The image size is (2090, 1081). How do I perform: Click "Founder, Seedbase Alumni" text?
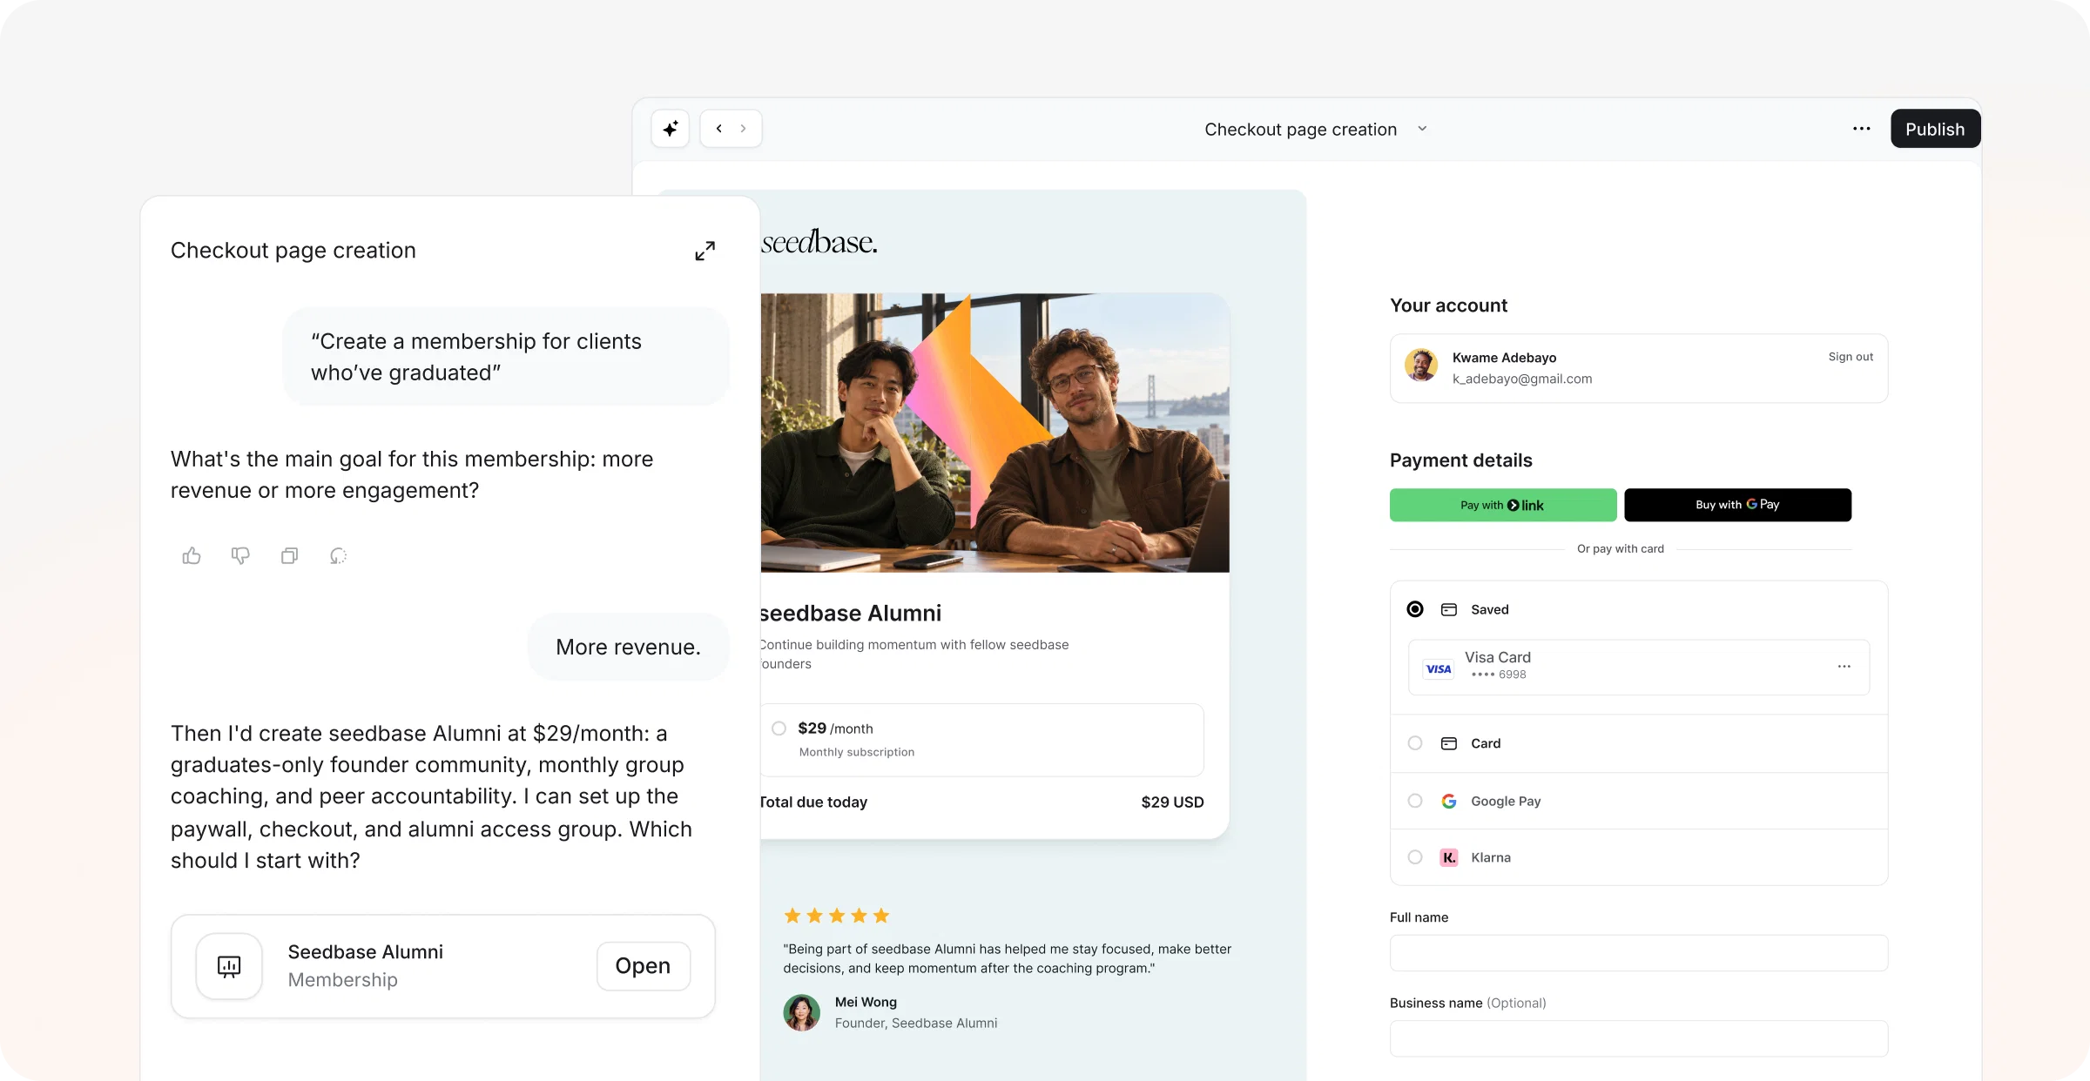tap(916, 1024)
